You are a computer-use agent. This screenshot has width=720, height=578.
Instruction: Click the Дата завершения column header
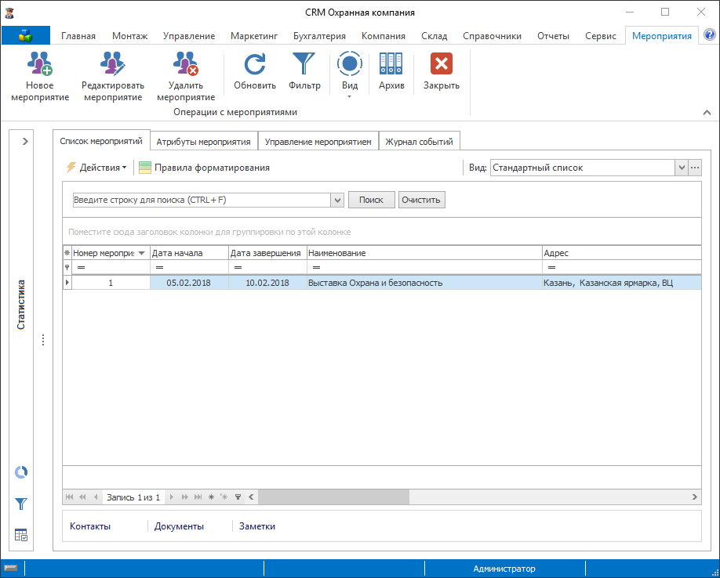[267, 253]
